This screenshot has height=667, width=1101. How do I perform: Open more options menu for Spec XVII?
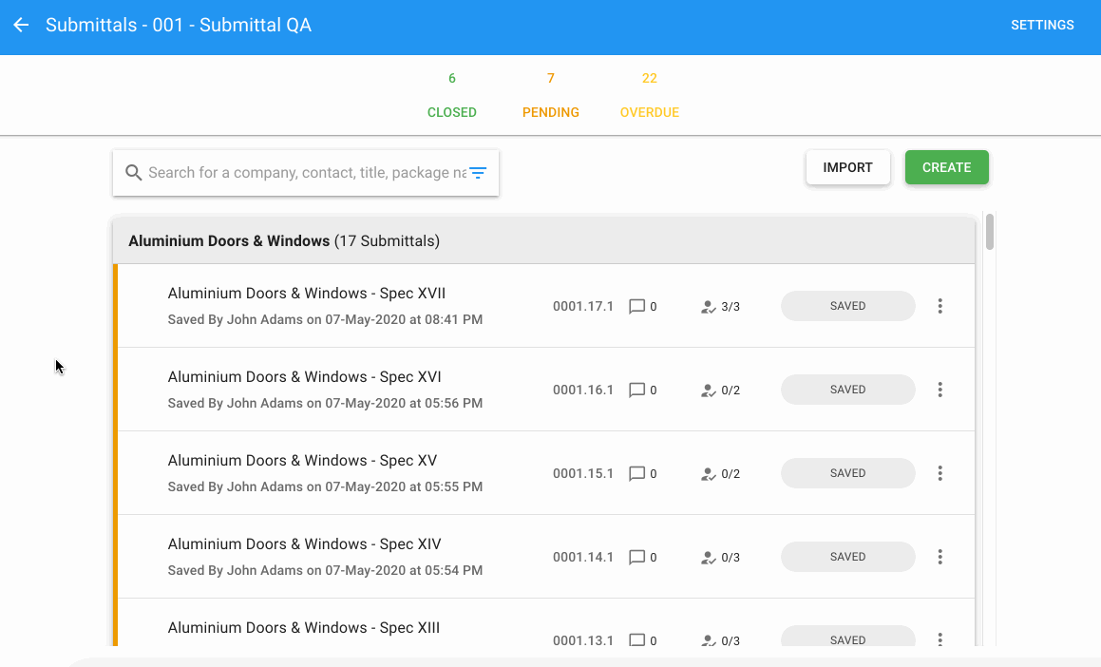[940, 306]
